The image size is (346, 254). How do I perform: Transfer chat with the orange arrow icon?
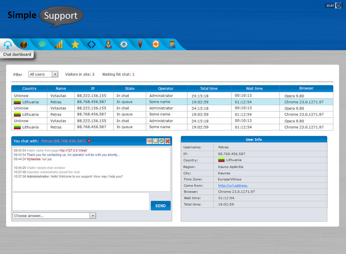coord(149,141)
